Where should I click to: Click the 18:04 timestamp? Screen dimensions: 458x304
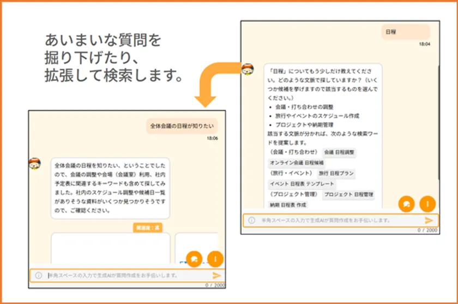[425, 44]
